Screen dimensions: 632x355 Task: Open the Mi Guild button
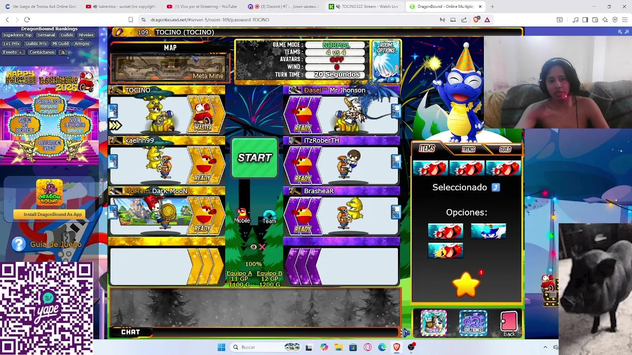click(60, 44)
